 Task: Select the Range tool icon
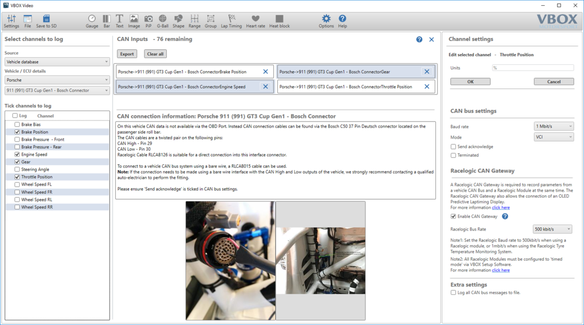click(194, 22)
